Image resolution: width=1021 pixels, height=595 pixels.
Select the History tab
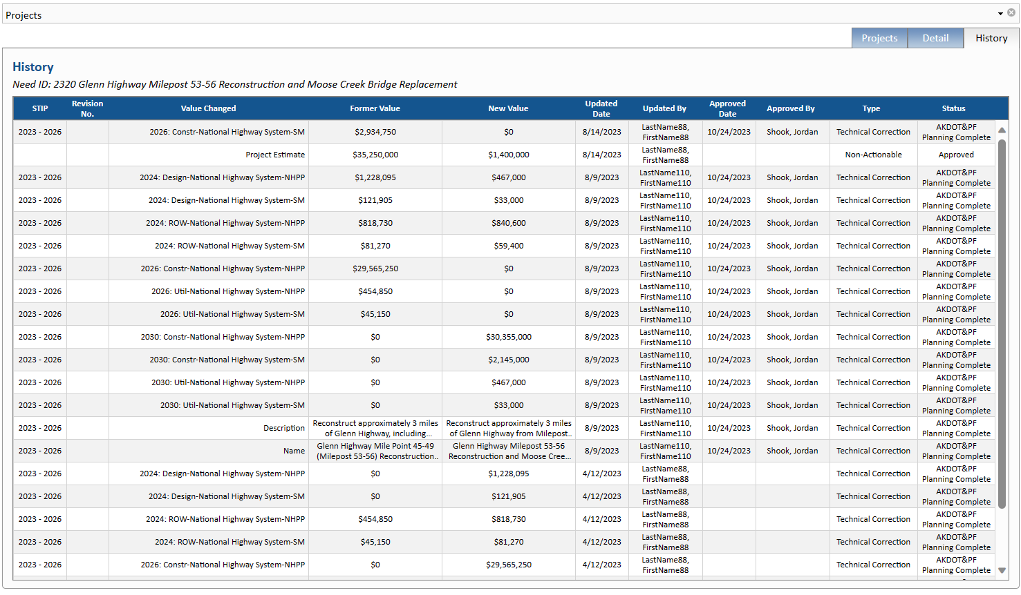pyautogui.click(x=991, y=38)
